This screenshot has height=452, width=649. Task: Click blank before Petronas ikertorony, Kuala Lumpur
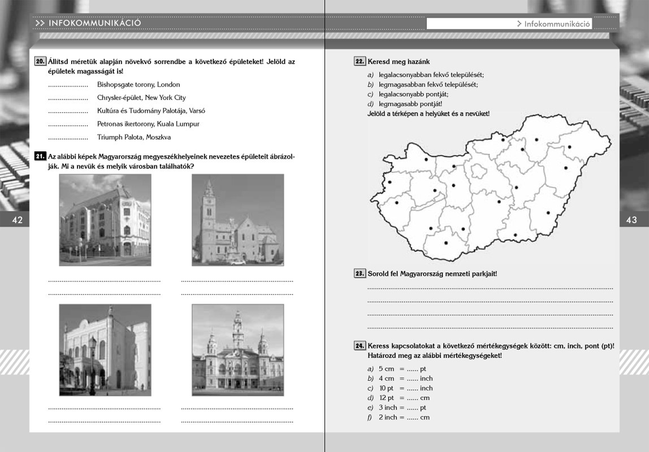pyautogui.click(x=68, y=125)
